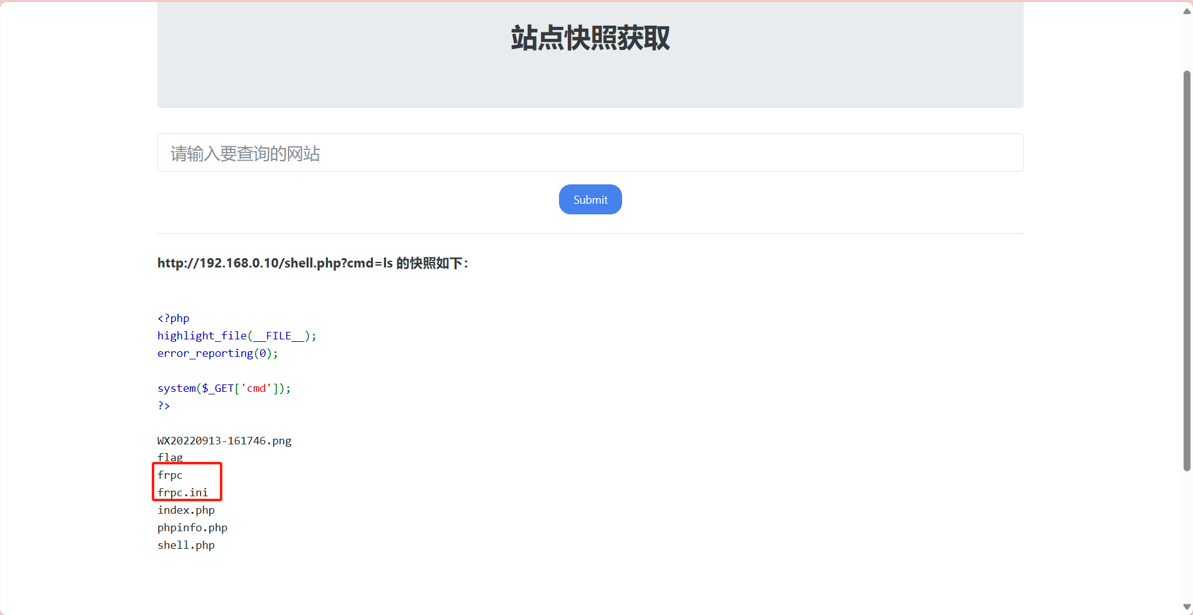Image resolution: width=1193 pixels, height=615 pixels.
Task: Click the flag file name
Action: (x=170, y=457)
